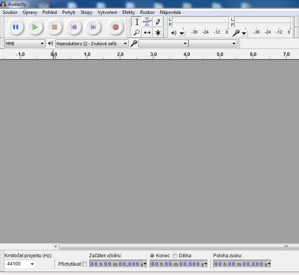Select the Délka radio button
This screenshot has height=275, width=299.
click(x=175, y=256)
